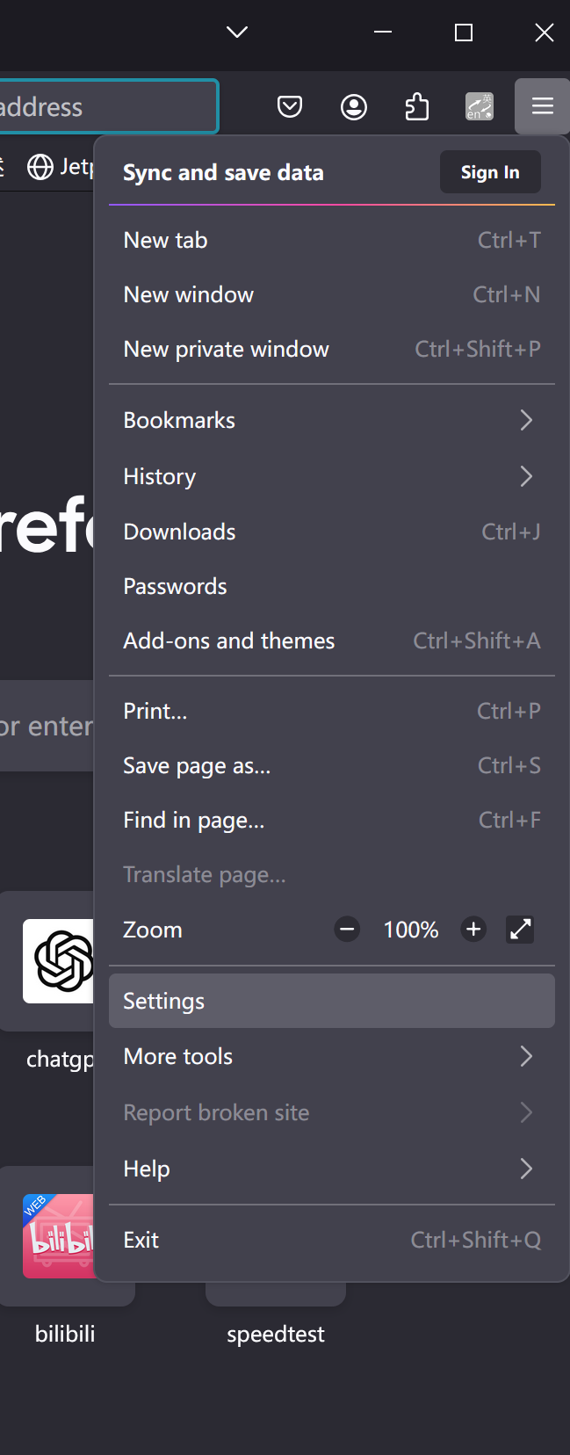The height and width of the screenshot is (1455, 570).
Task: Open the Firefox account icon
Action: click(354, 107)
